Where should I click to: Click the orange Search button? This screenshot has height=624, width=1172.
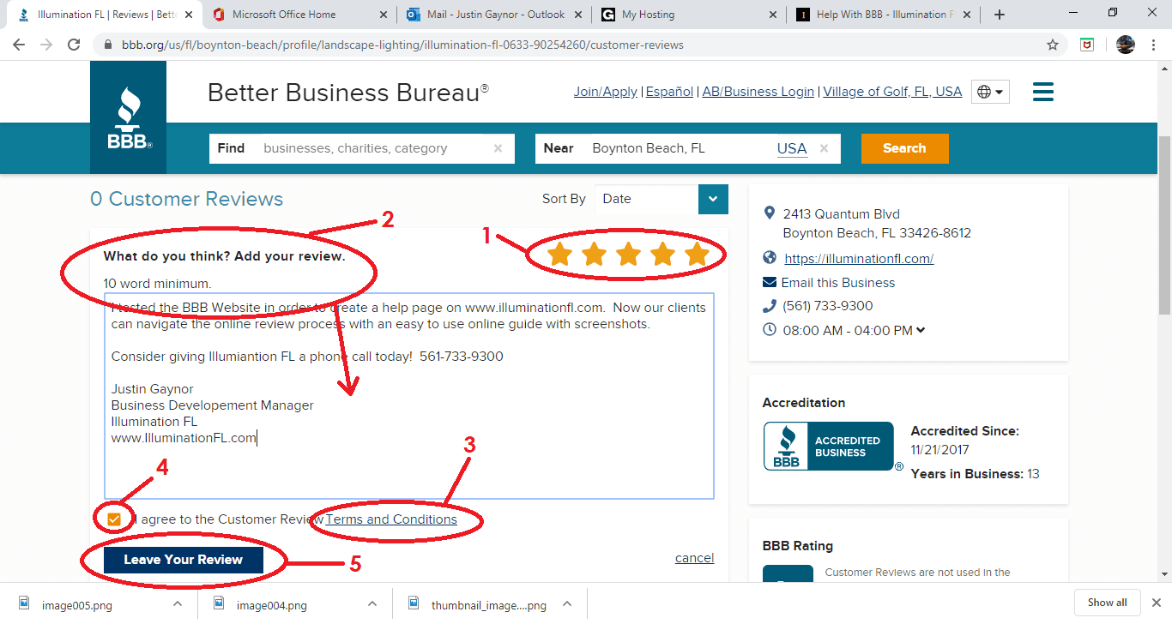[905, 148]
